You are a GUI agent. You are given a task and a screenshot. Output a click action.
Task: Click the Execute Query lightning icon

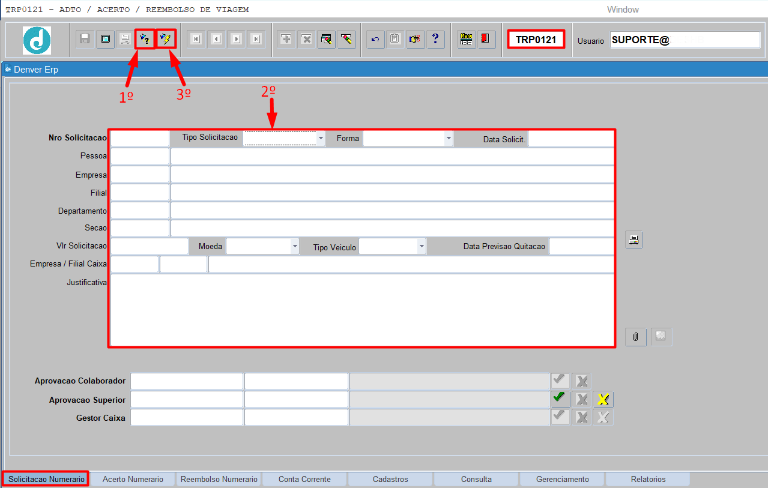(166, 39)
